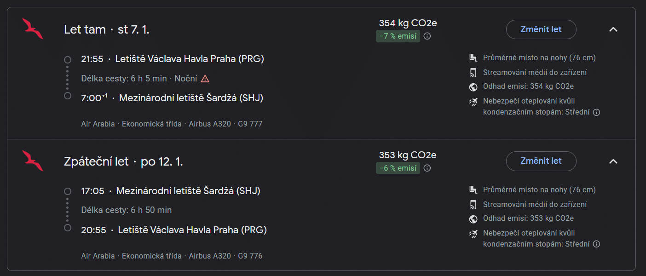Click the Air Arabia logo on return flight
This screenshot has height=276, width=646.
32,161
